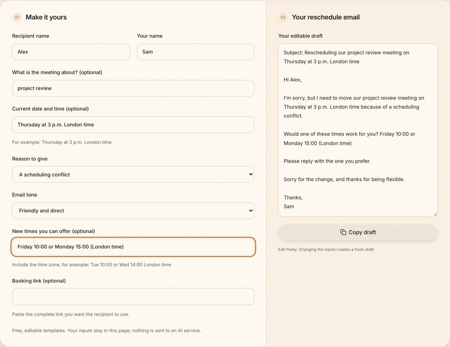
Task: Click 'New times you can offer (optional)' label
Action: (x=53, y=231)
